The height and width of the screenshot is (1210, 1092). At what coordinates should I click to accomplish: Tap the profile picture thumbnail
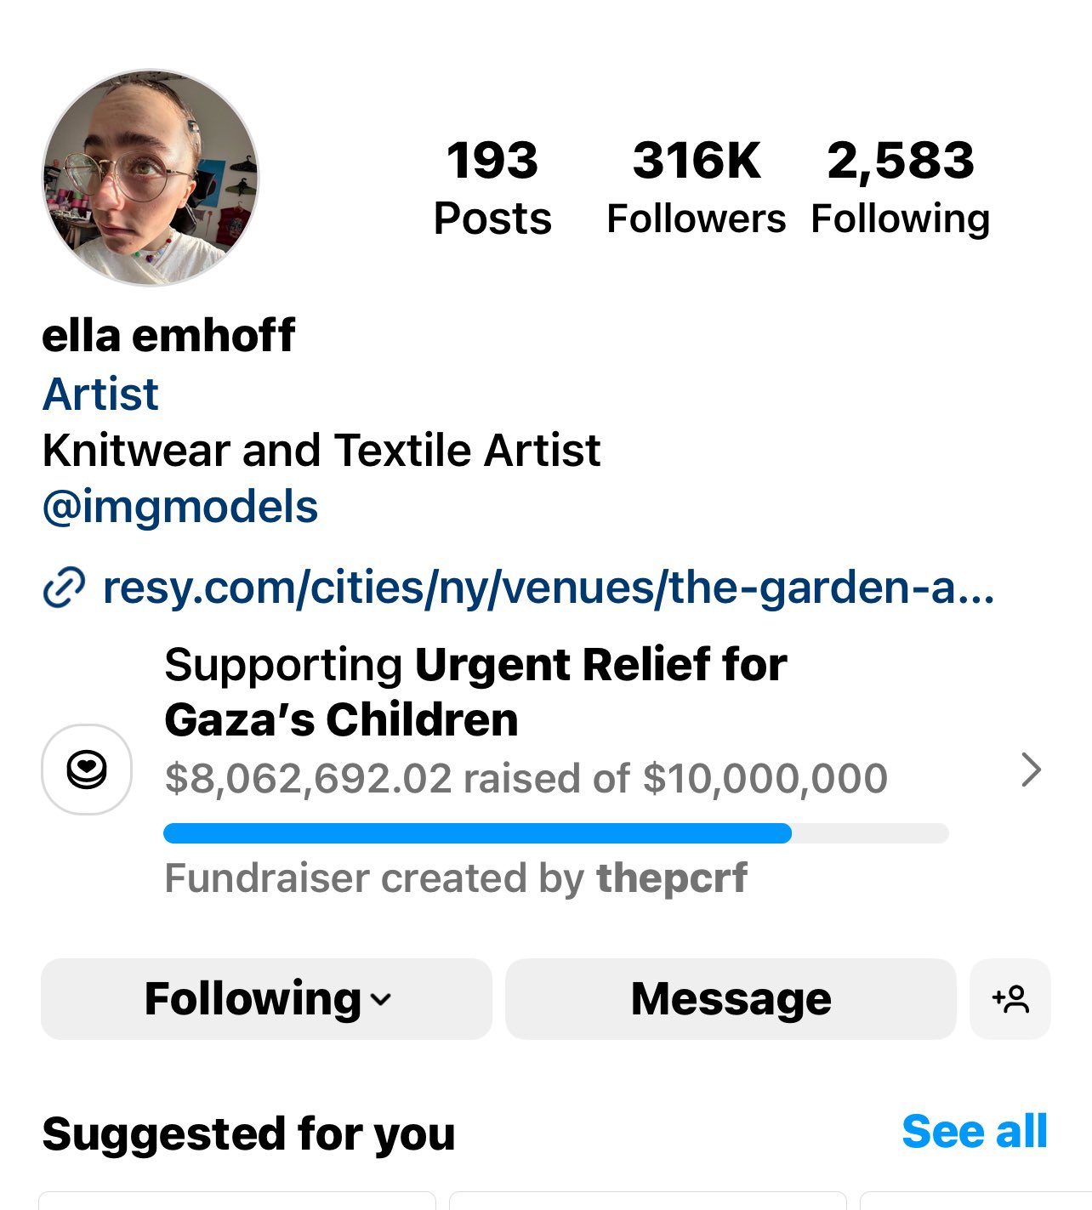[x=151, y=178]
